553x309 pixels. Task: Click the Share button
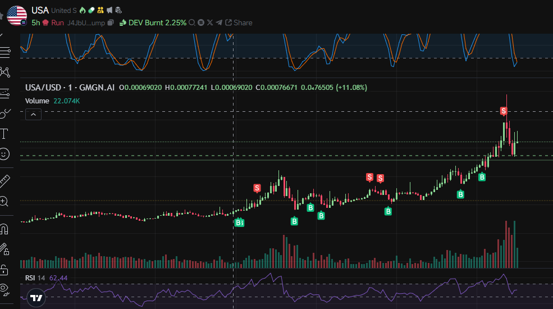point(239,22)
